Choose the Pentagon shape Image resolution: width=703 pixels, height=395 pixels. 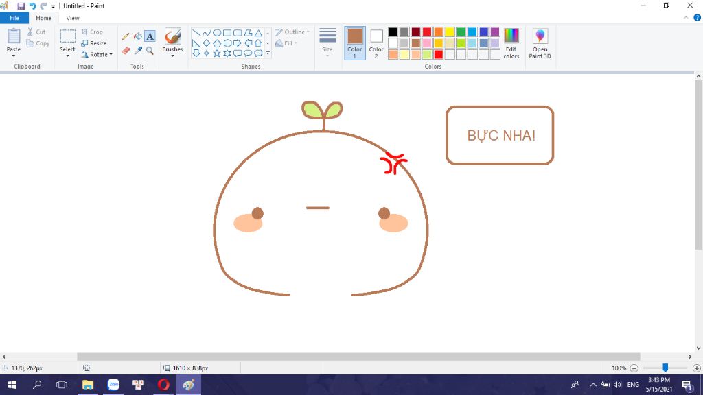tap(217, 43)
